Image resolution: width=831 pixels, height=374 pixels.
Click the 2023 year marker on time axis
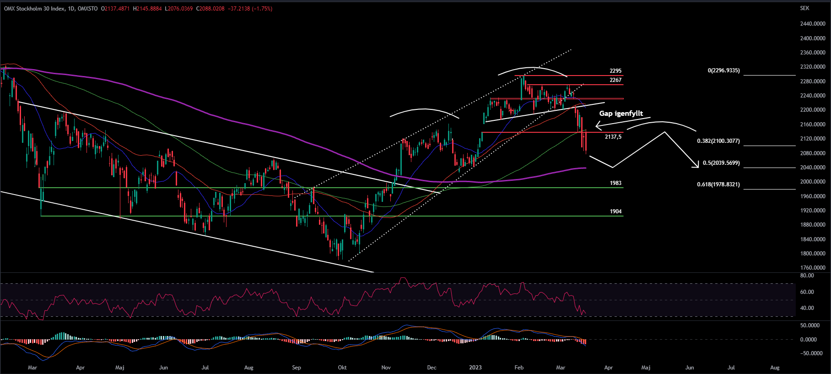[x=475, y=368]
